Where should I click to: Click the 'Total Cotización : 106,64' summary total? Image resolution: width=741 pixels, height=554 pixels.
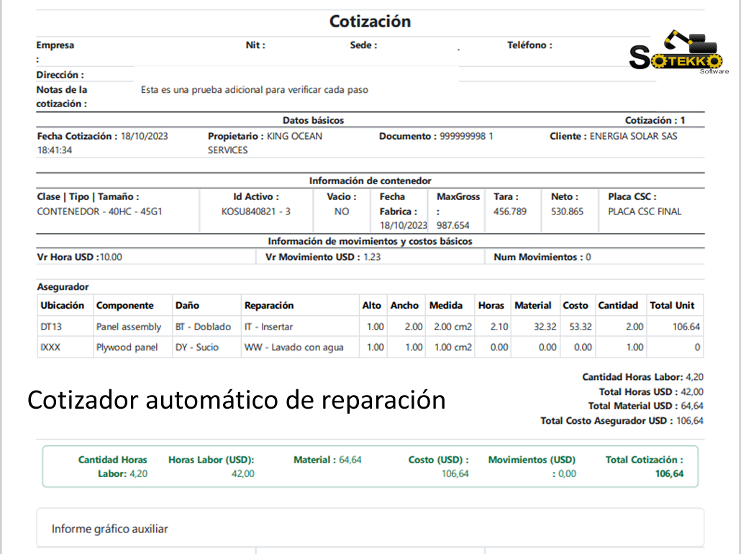645,466
